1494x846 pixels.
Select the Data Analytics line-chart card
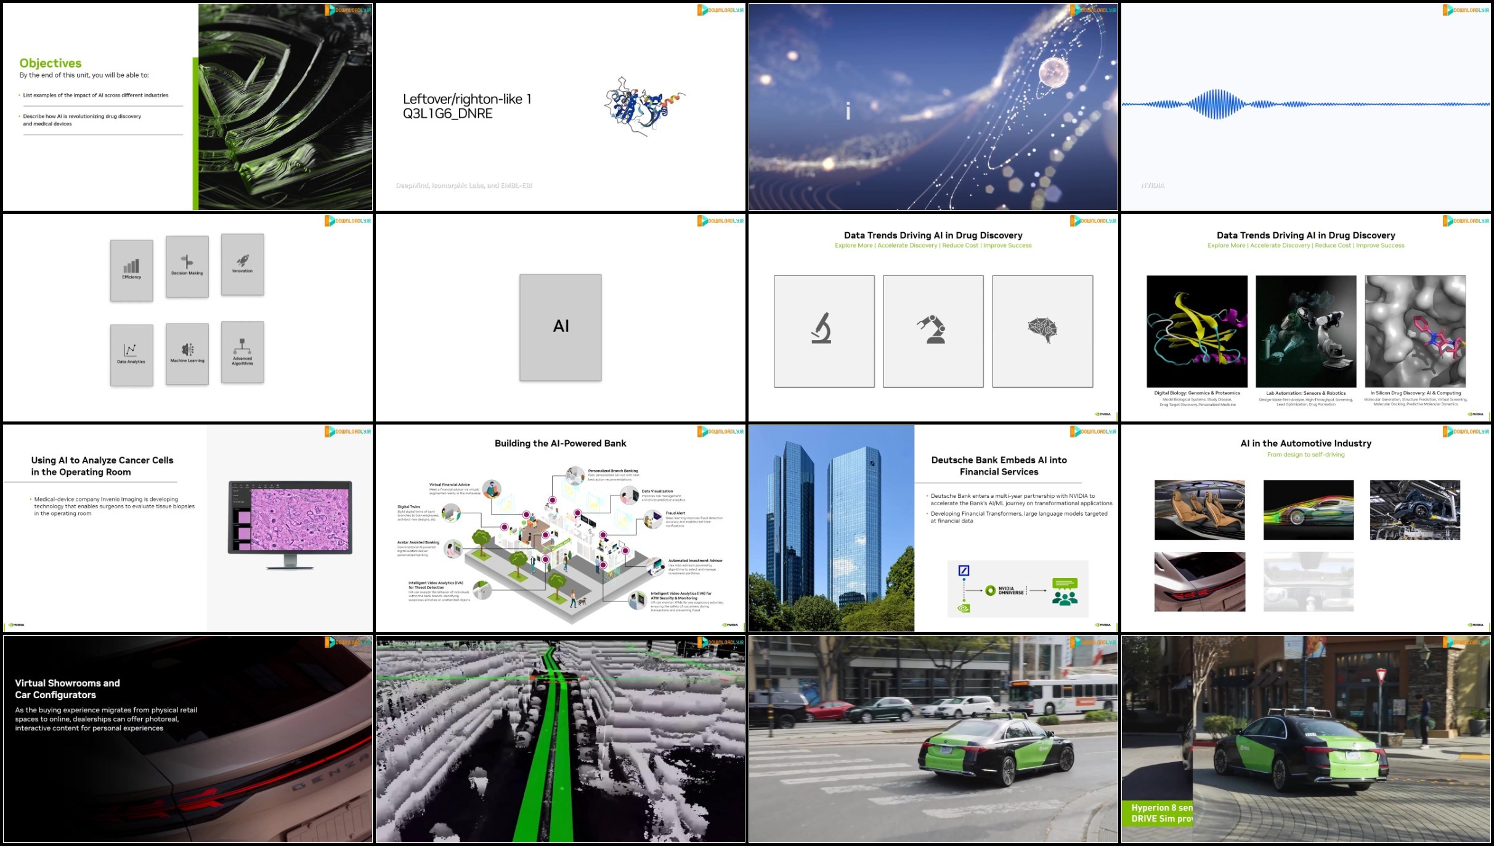132,356
